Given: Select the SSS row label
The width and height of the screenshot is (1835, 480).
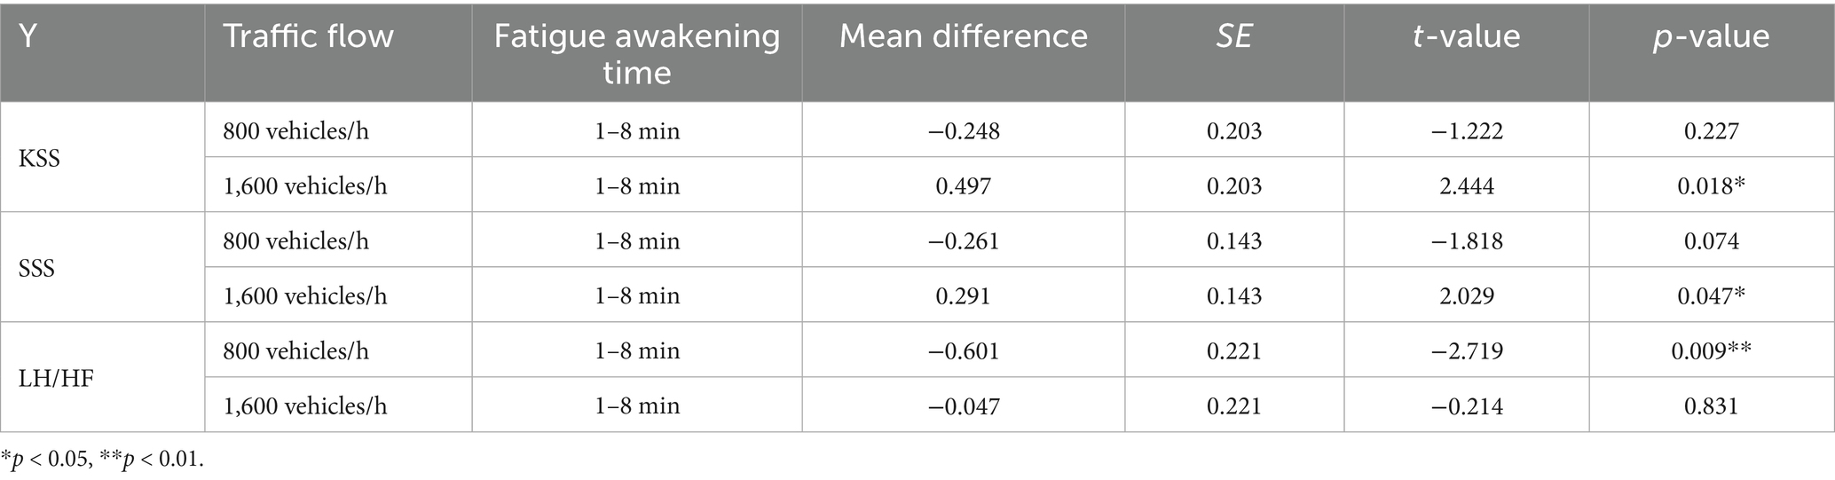Looking at the screenshot, I should coord(36,270).
